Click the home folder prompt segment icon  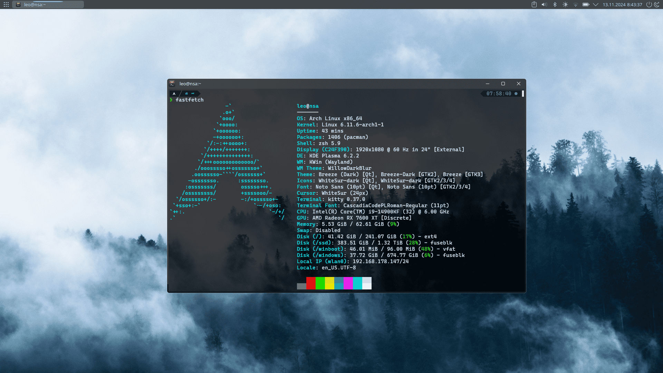[x=186, y=94]
